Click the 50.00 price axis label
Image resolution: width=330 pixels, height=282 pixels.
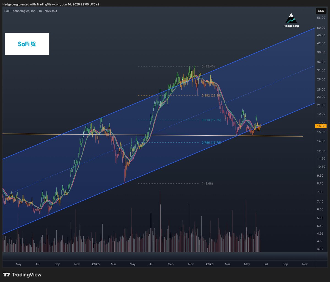(x=321, y=28)
